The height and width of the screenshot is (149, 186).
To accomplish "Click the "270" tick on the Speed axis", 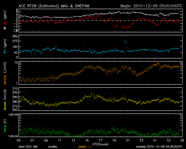I will coord(15,106).
